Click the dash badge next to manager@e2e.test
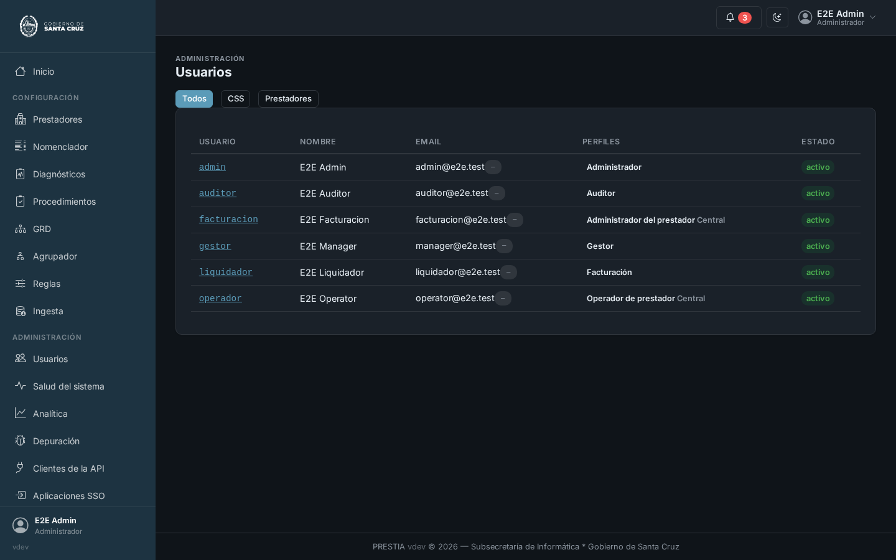Image resolution: width=896 pixels, height=560 pixels. click(x=504, y=246)
